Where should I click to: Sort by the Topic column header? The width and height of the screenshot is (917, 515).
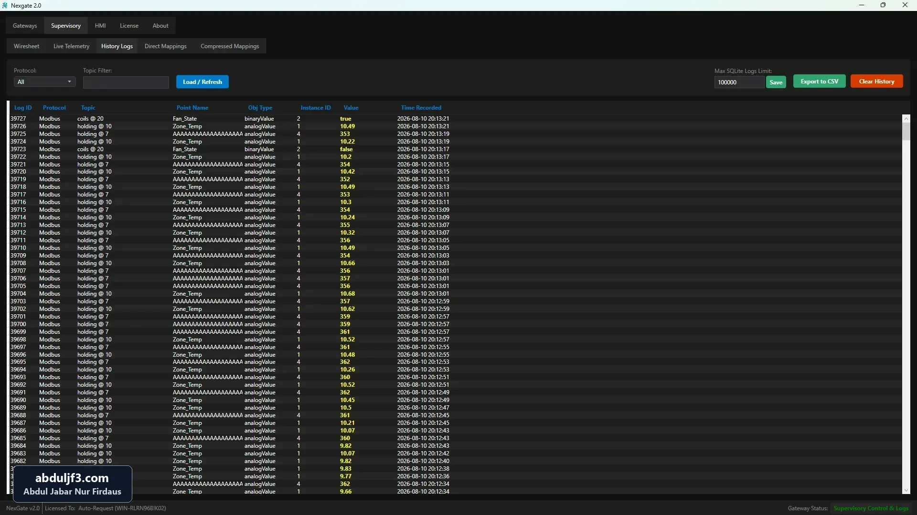point(88,108)
